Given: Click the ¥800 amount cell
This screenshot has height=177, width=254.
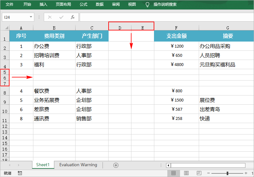Looking at the screenshot, I should (177, 91).
